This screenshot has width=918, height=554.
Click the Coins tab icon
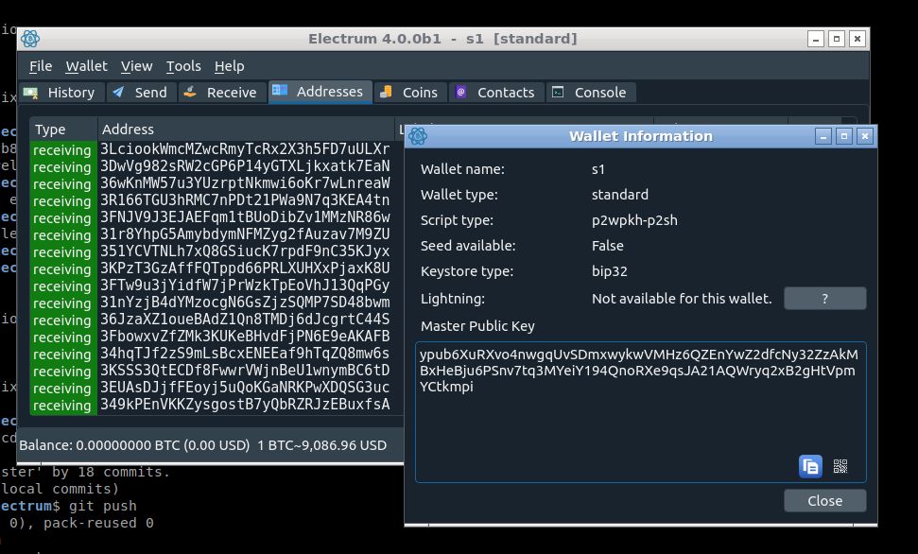coord(385,92)
